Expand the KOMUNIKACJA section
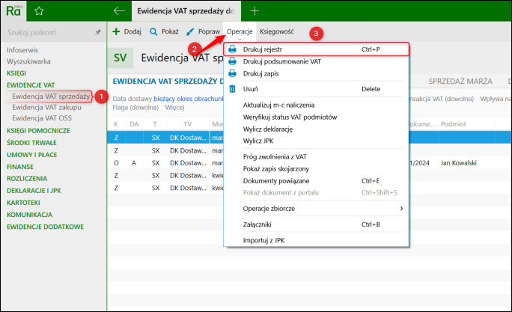512x312 pixels. [x=29, y=215]
